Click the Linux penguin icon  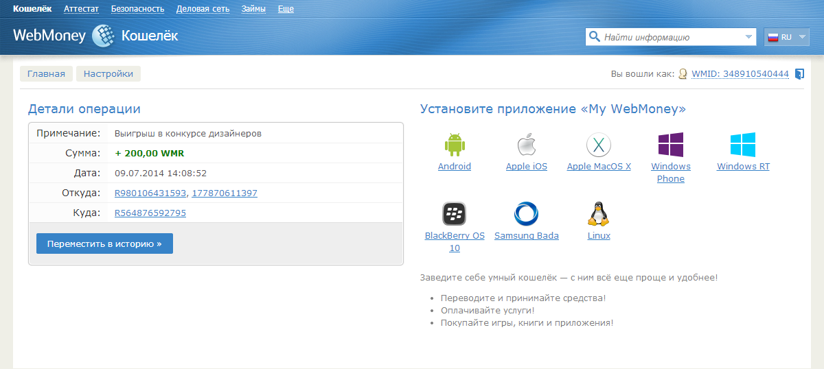tap(599, 214)
